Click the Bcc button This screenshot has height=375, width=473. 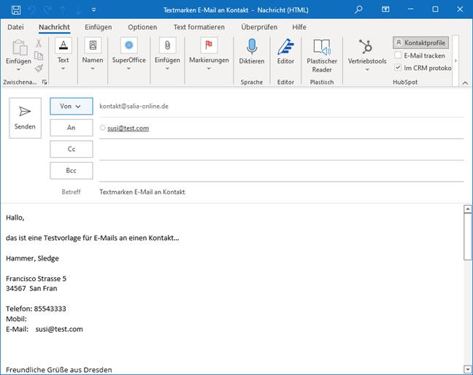coord(71,171)
